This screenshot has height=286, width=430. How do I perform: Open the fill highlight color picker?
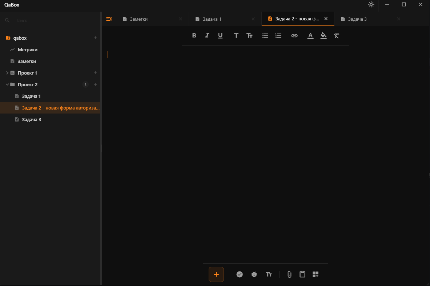(323, 36)
